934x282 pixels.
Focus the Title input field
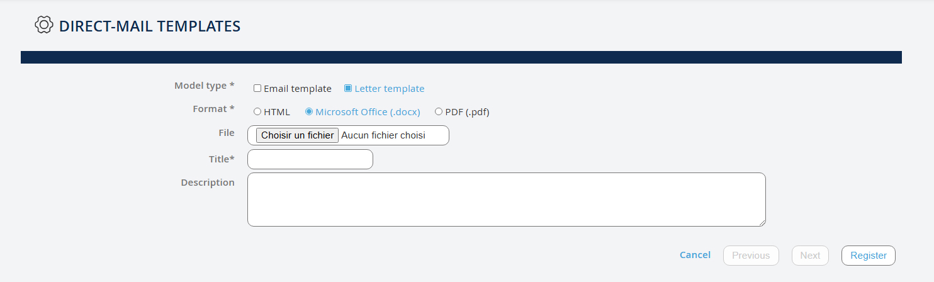click(310, 159)
